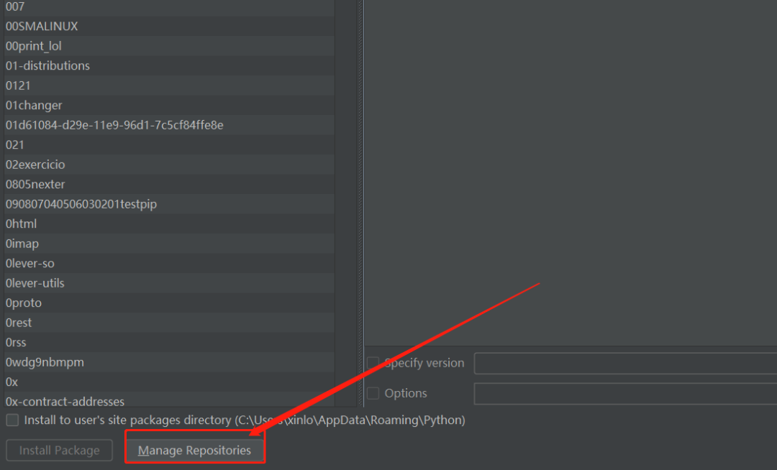Image resolution: width=777 pixels, height=470 pixels.
Task: Select the 00SMALINUX package in list
Action: click(42, 26)
